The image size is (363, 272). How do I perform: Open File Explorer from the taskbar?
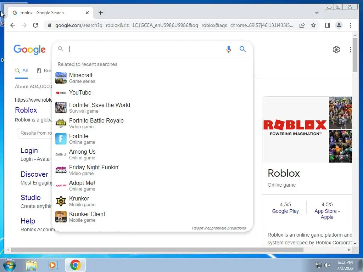32,265
